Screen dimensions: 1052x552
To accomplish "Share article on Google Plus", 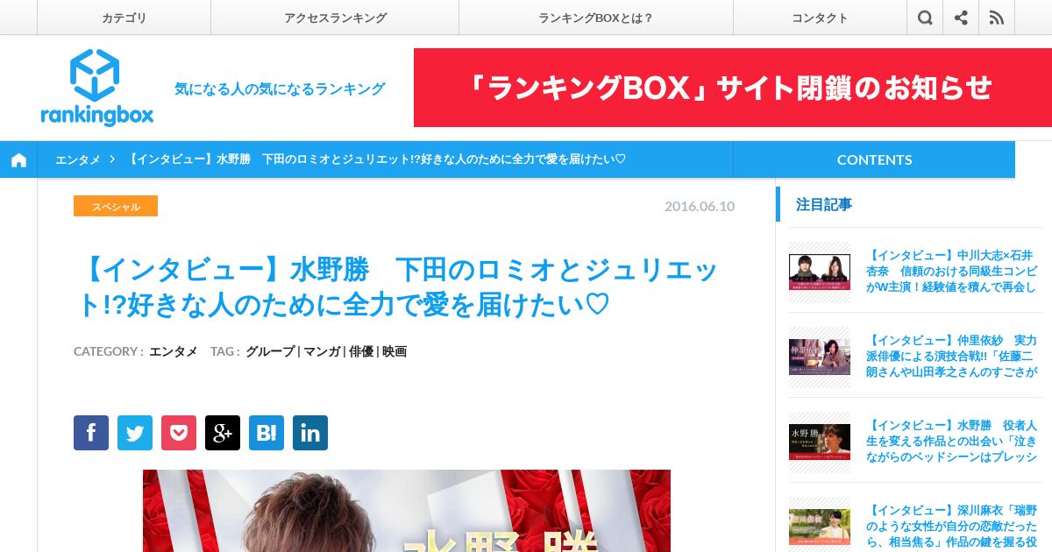I will (223, 433).
